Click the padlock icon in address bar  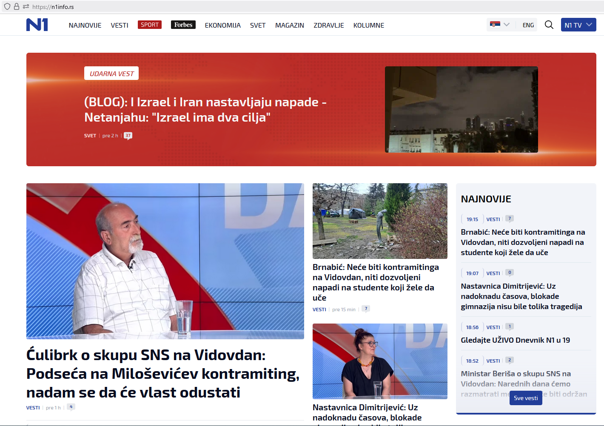[x=17, y=6]
